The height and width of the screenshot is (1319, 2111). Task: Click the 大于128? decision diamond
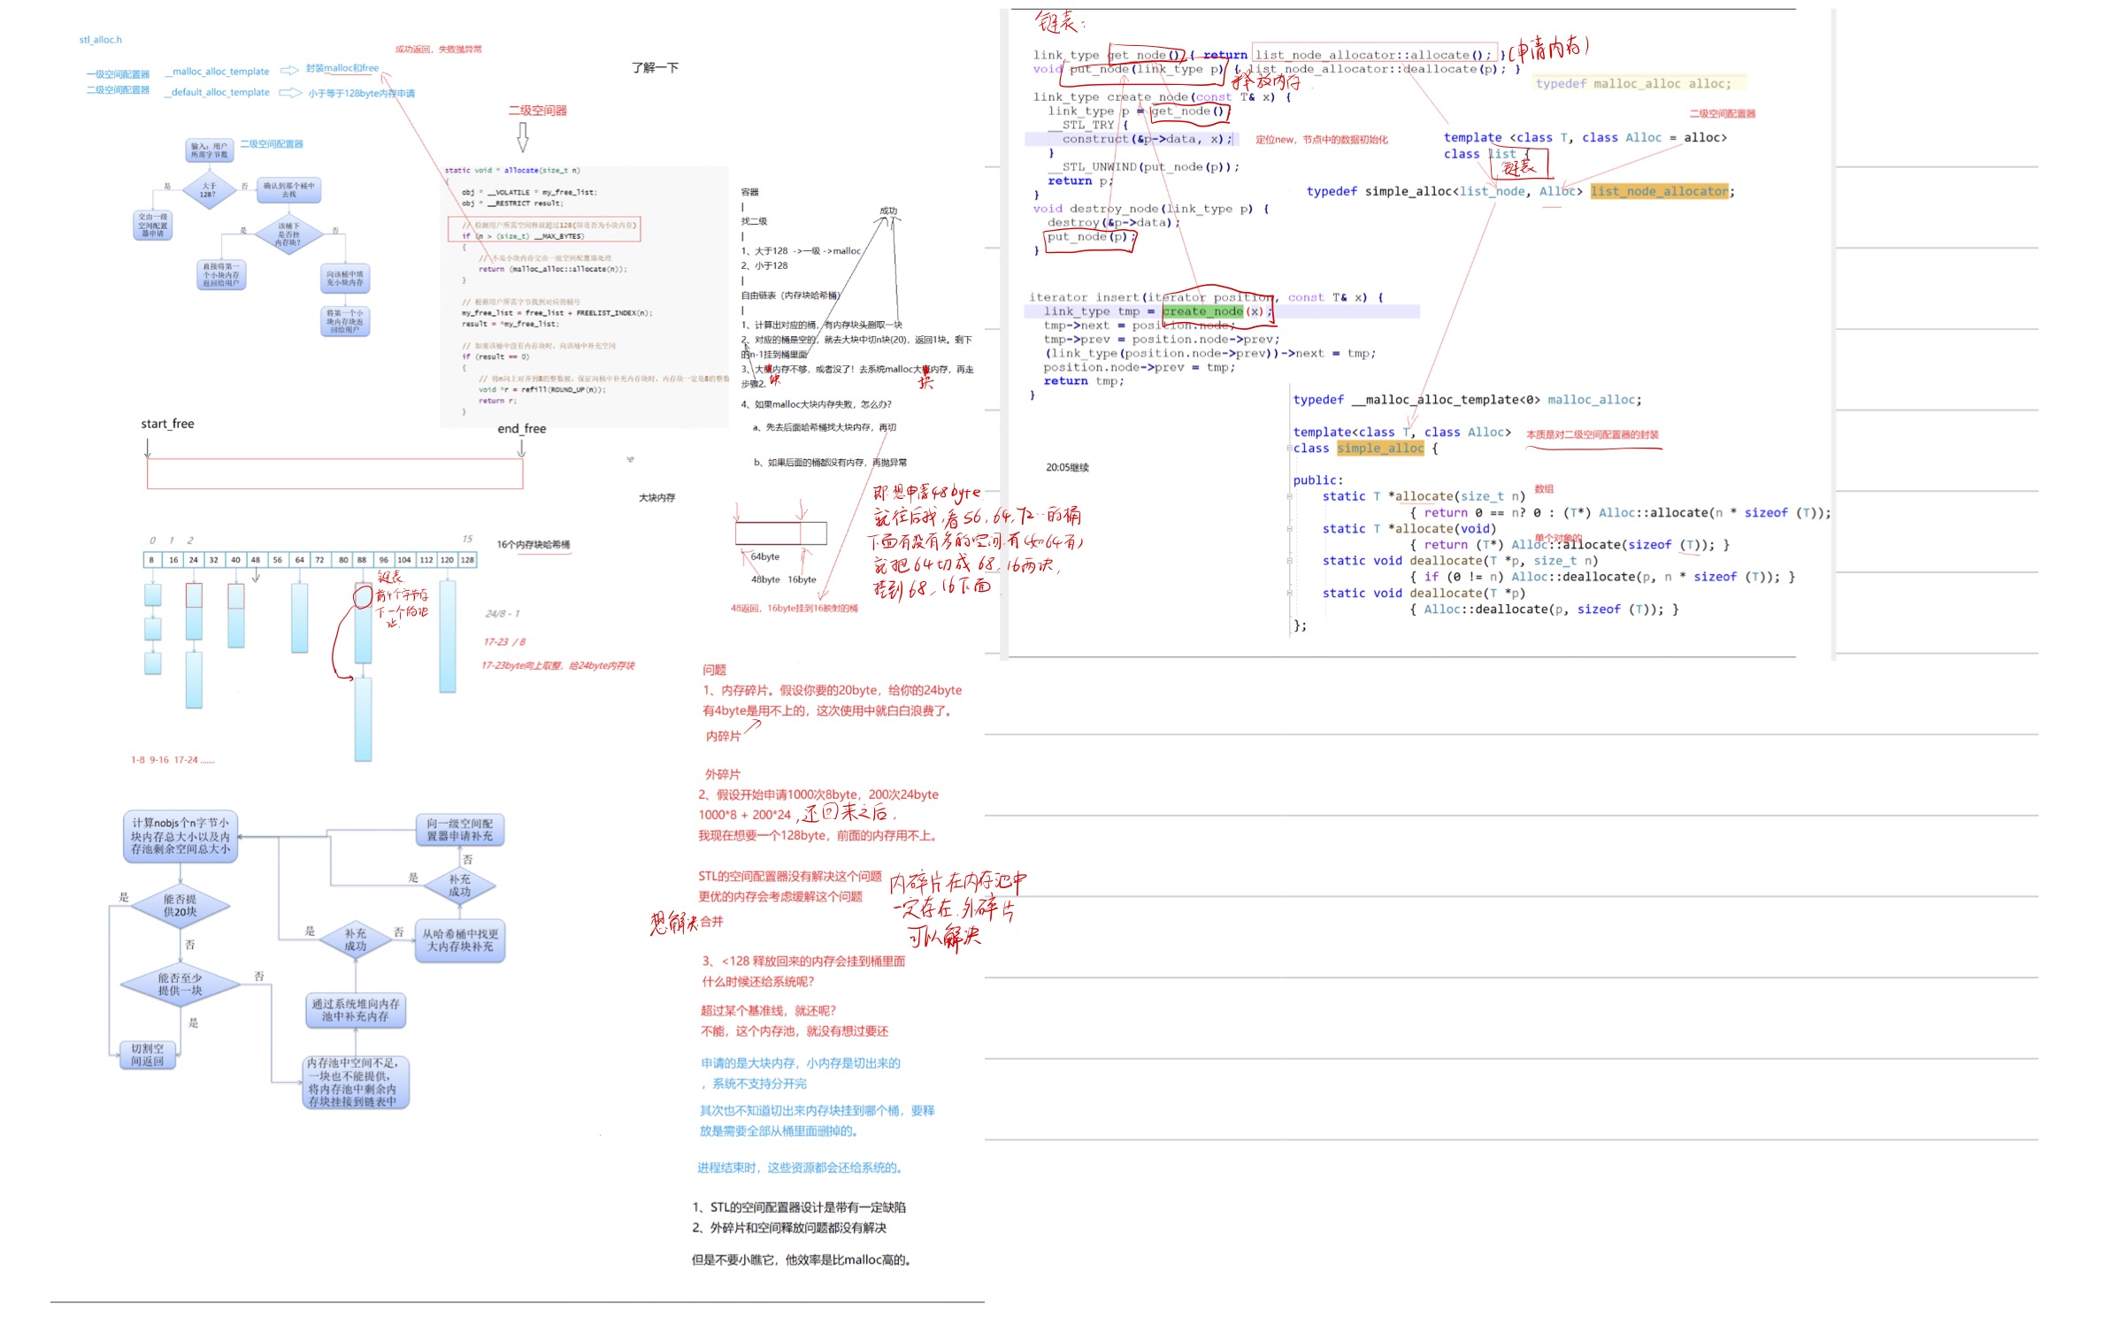click(x=208, y=190)
